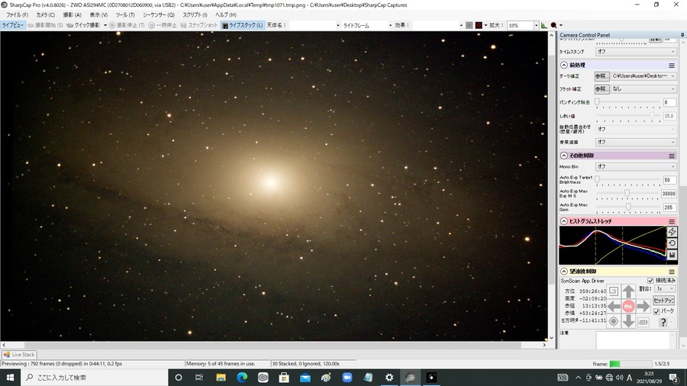
Task: Open the 表示 (V) menu
Action: pos(98,15)
